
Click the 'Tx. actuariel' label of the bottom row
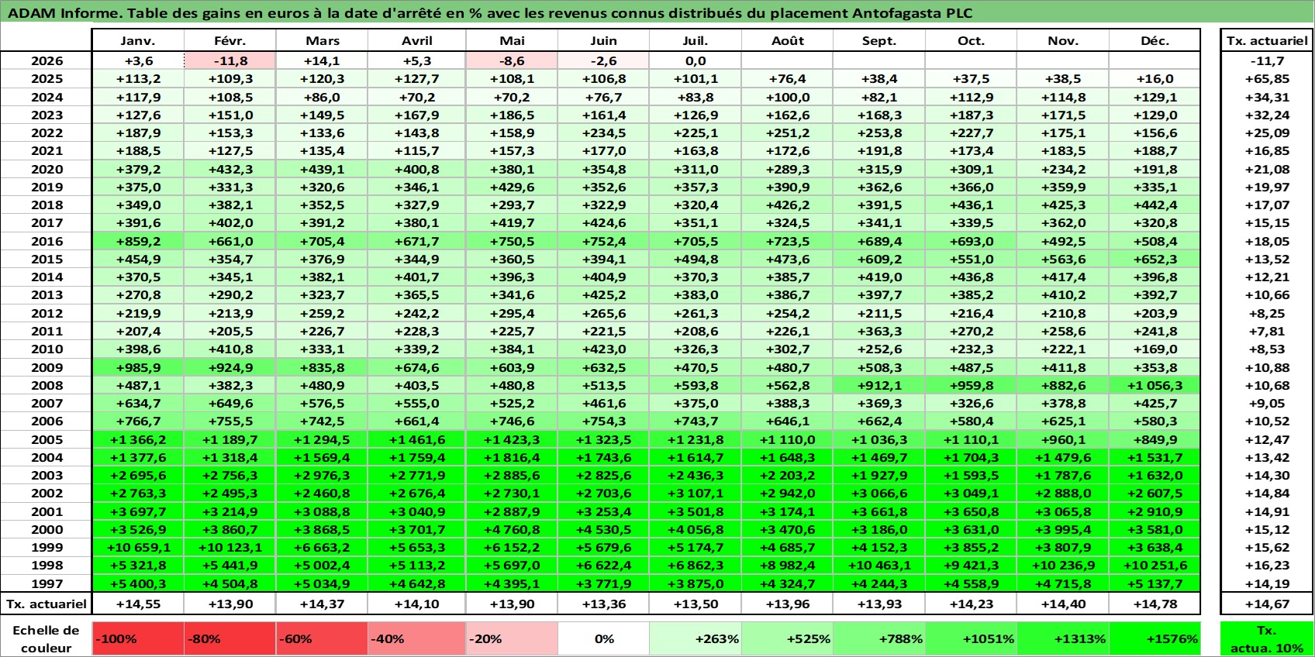click(46, 604)
